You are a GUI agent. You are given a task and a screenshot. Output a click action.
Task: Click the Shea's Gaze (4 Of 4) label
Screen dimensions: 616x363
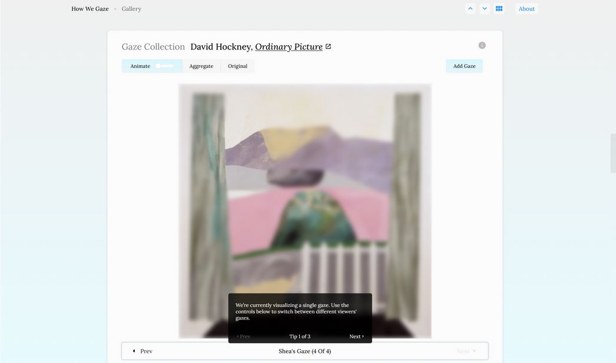point(305,351)
